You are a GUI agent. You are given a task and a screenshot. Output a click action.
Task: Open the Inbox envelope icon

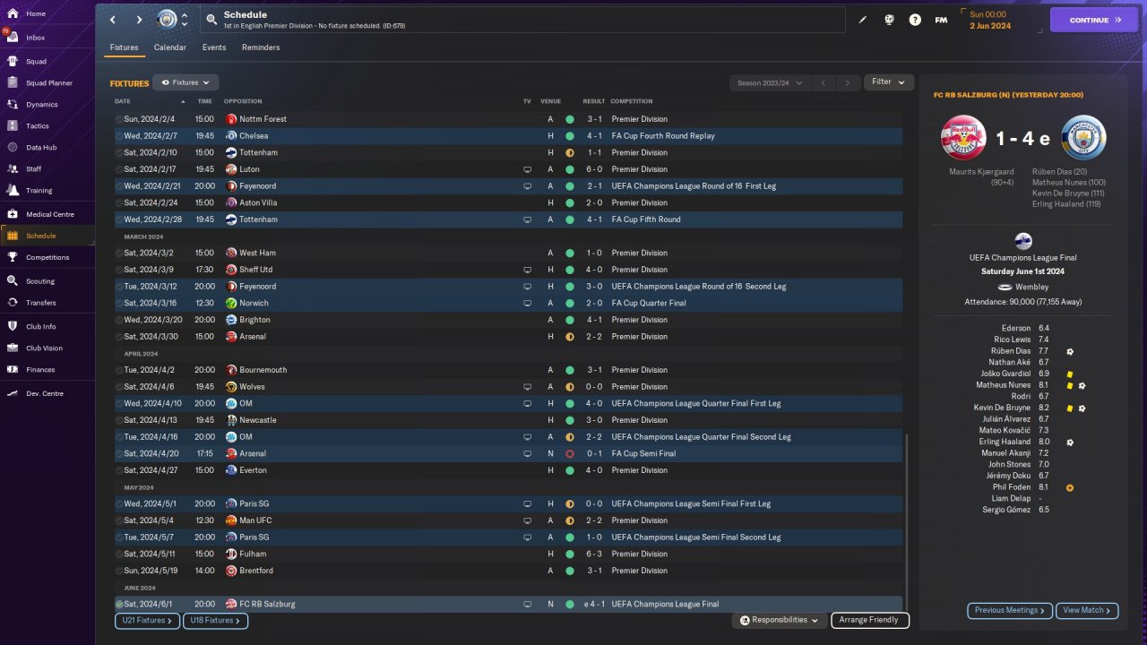[13, 38]
